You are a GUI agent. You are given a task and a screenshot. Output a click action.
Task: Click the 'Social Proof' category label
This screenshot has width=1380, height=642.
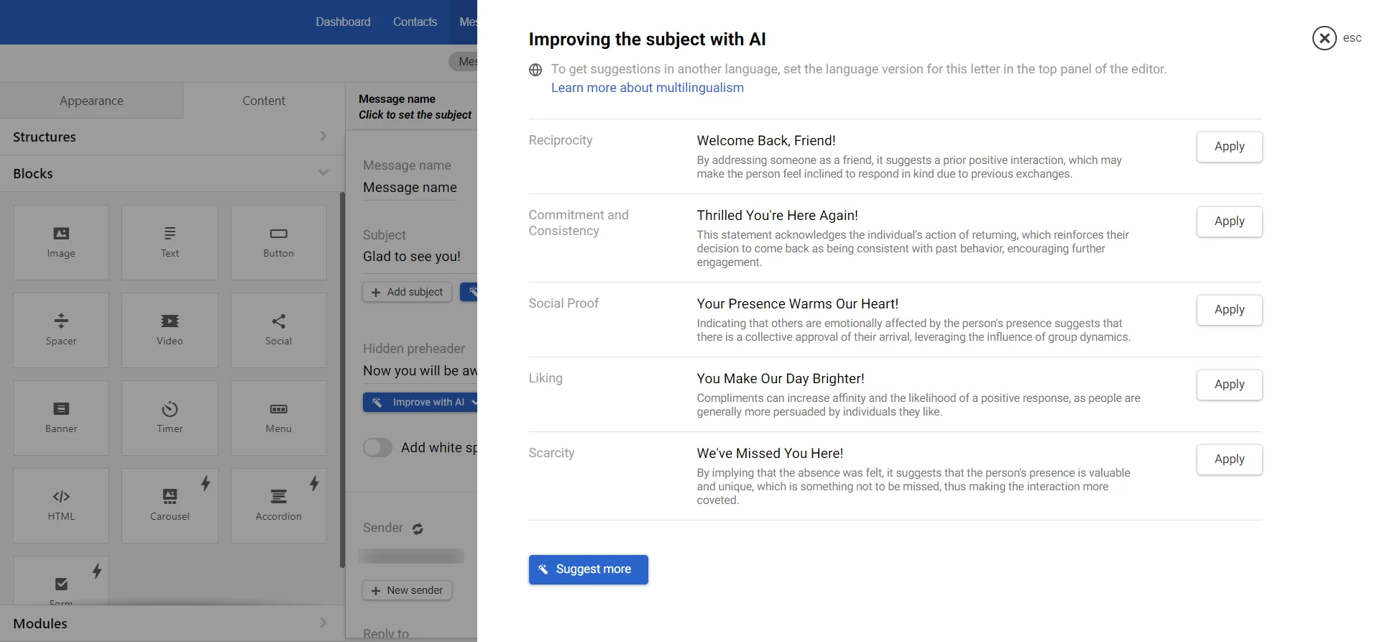click(563, 303)
